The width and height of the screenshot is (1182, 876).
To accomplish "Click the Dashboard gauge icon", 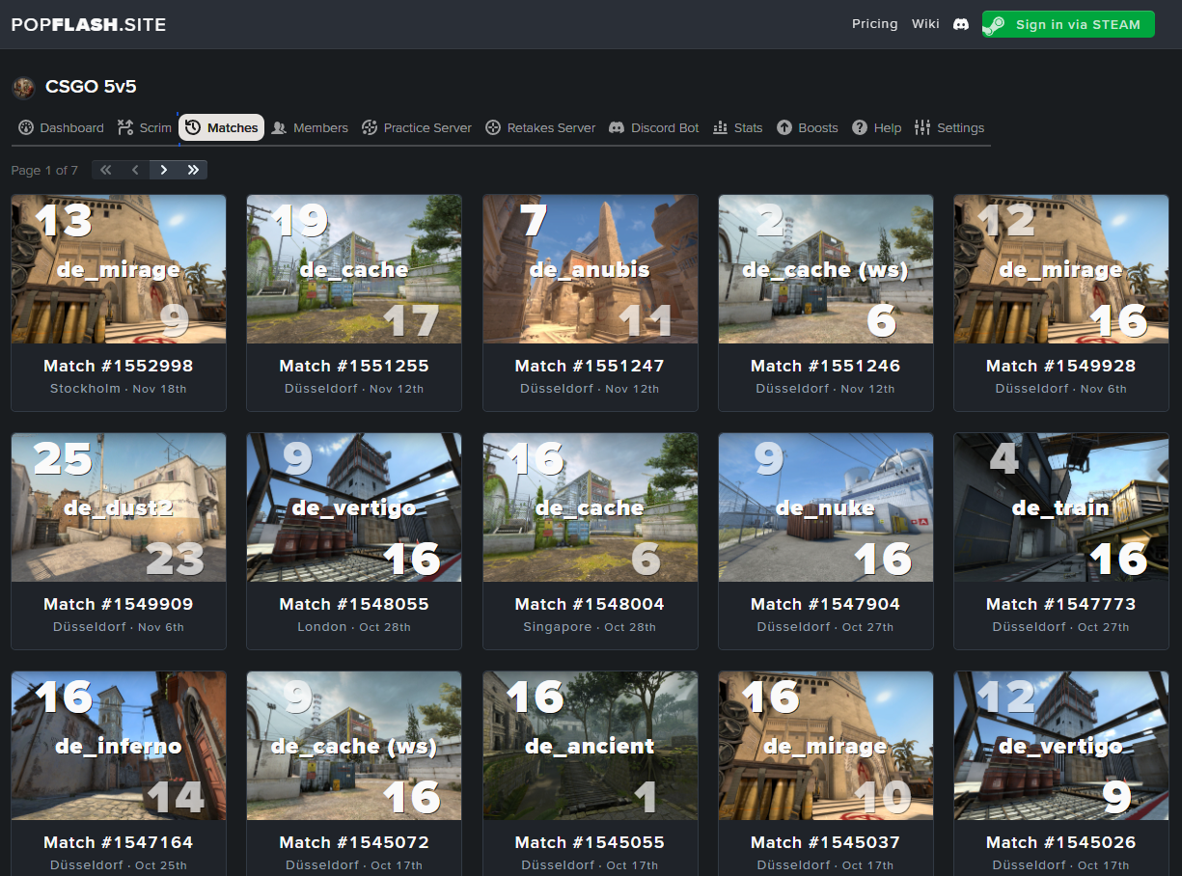I will [27, 127].
